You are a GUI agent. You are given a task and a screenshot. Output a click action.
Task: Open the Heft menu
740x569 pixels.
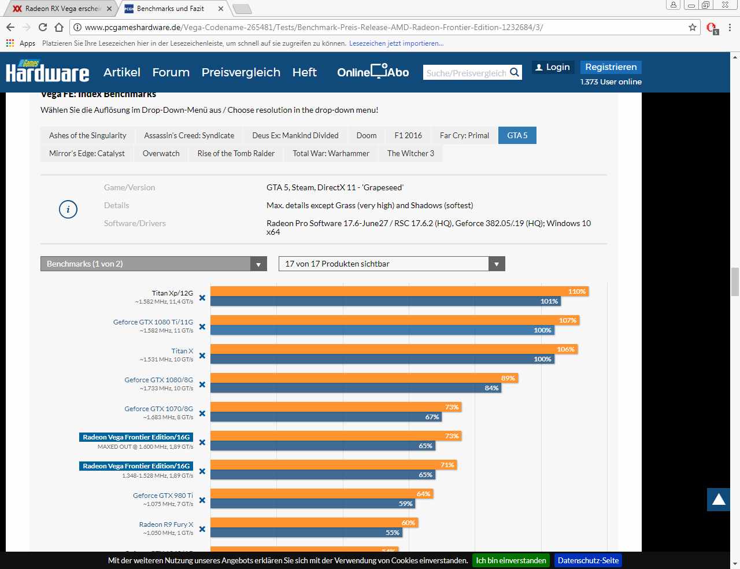click(x=305, y=72)
